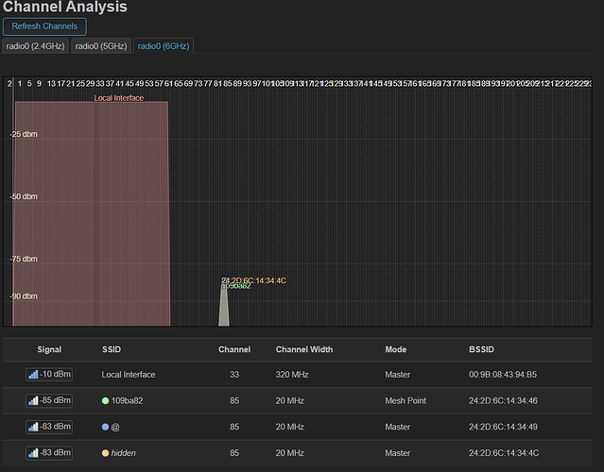
Task: Switch to the radio0 (2.4GHz) tab
Action: pyautogui.click(x=35, y=46)
